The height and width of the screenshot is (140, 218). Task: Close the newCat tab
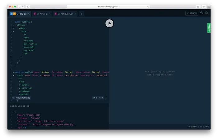[50, 14]
